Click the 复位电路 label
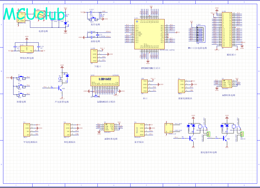 (95, 24)
